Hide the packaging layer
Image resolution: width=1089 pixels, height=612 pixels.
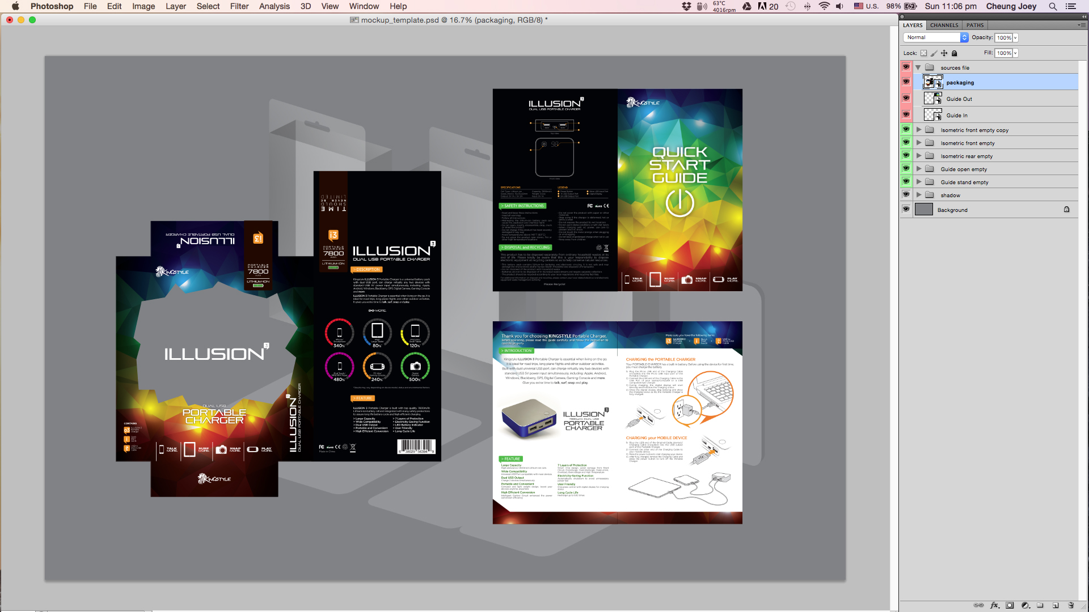pyautogui.click(x=906, y=82)
